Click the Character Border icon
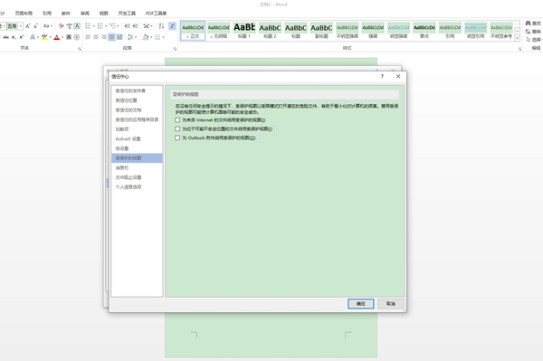 point(77,26)
